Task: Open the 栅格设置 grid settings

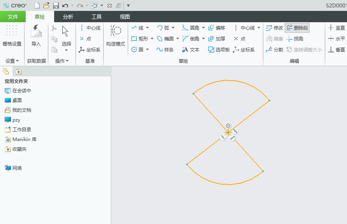Action: click(12, 35)
